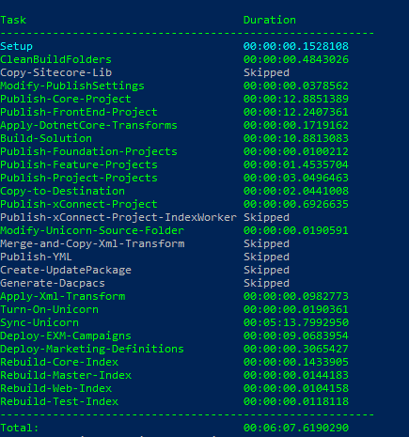Click the Task column header
Image resolution: width=409 pixels, height=437 pixels.
13,20
